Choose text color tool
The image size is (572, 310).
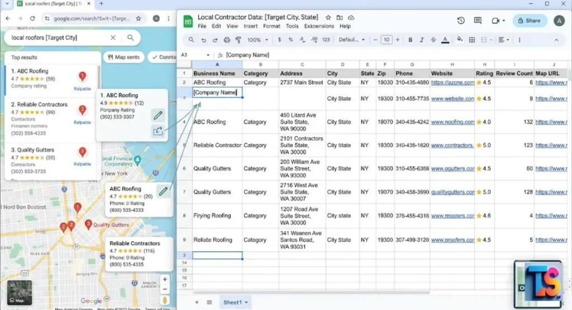(445, 40)
